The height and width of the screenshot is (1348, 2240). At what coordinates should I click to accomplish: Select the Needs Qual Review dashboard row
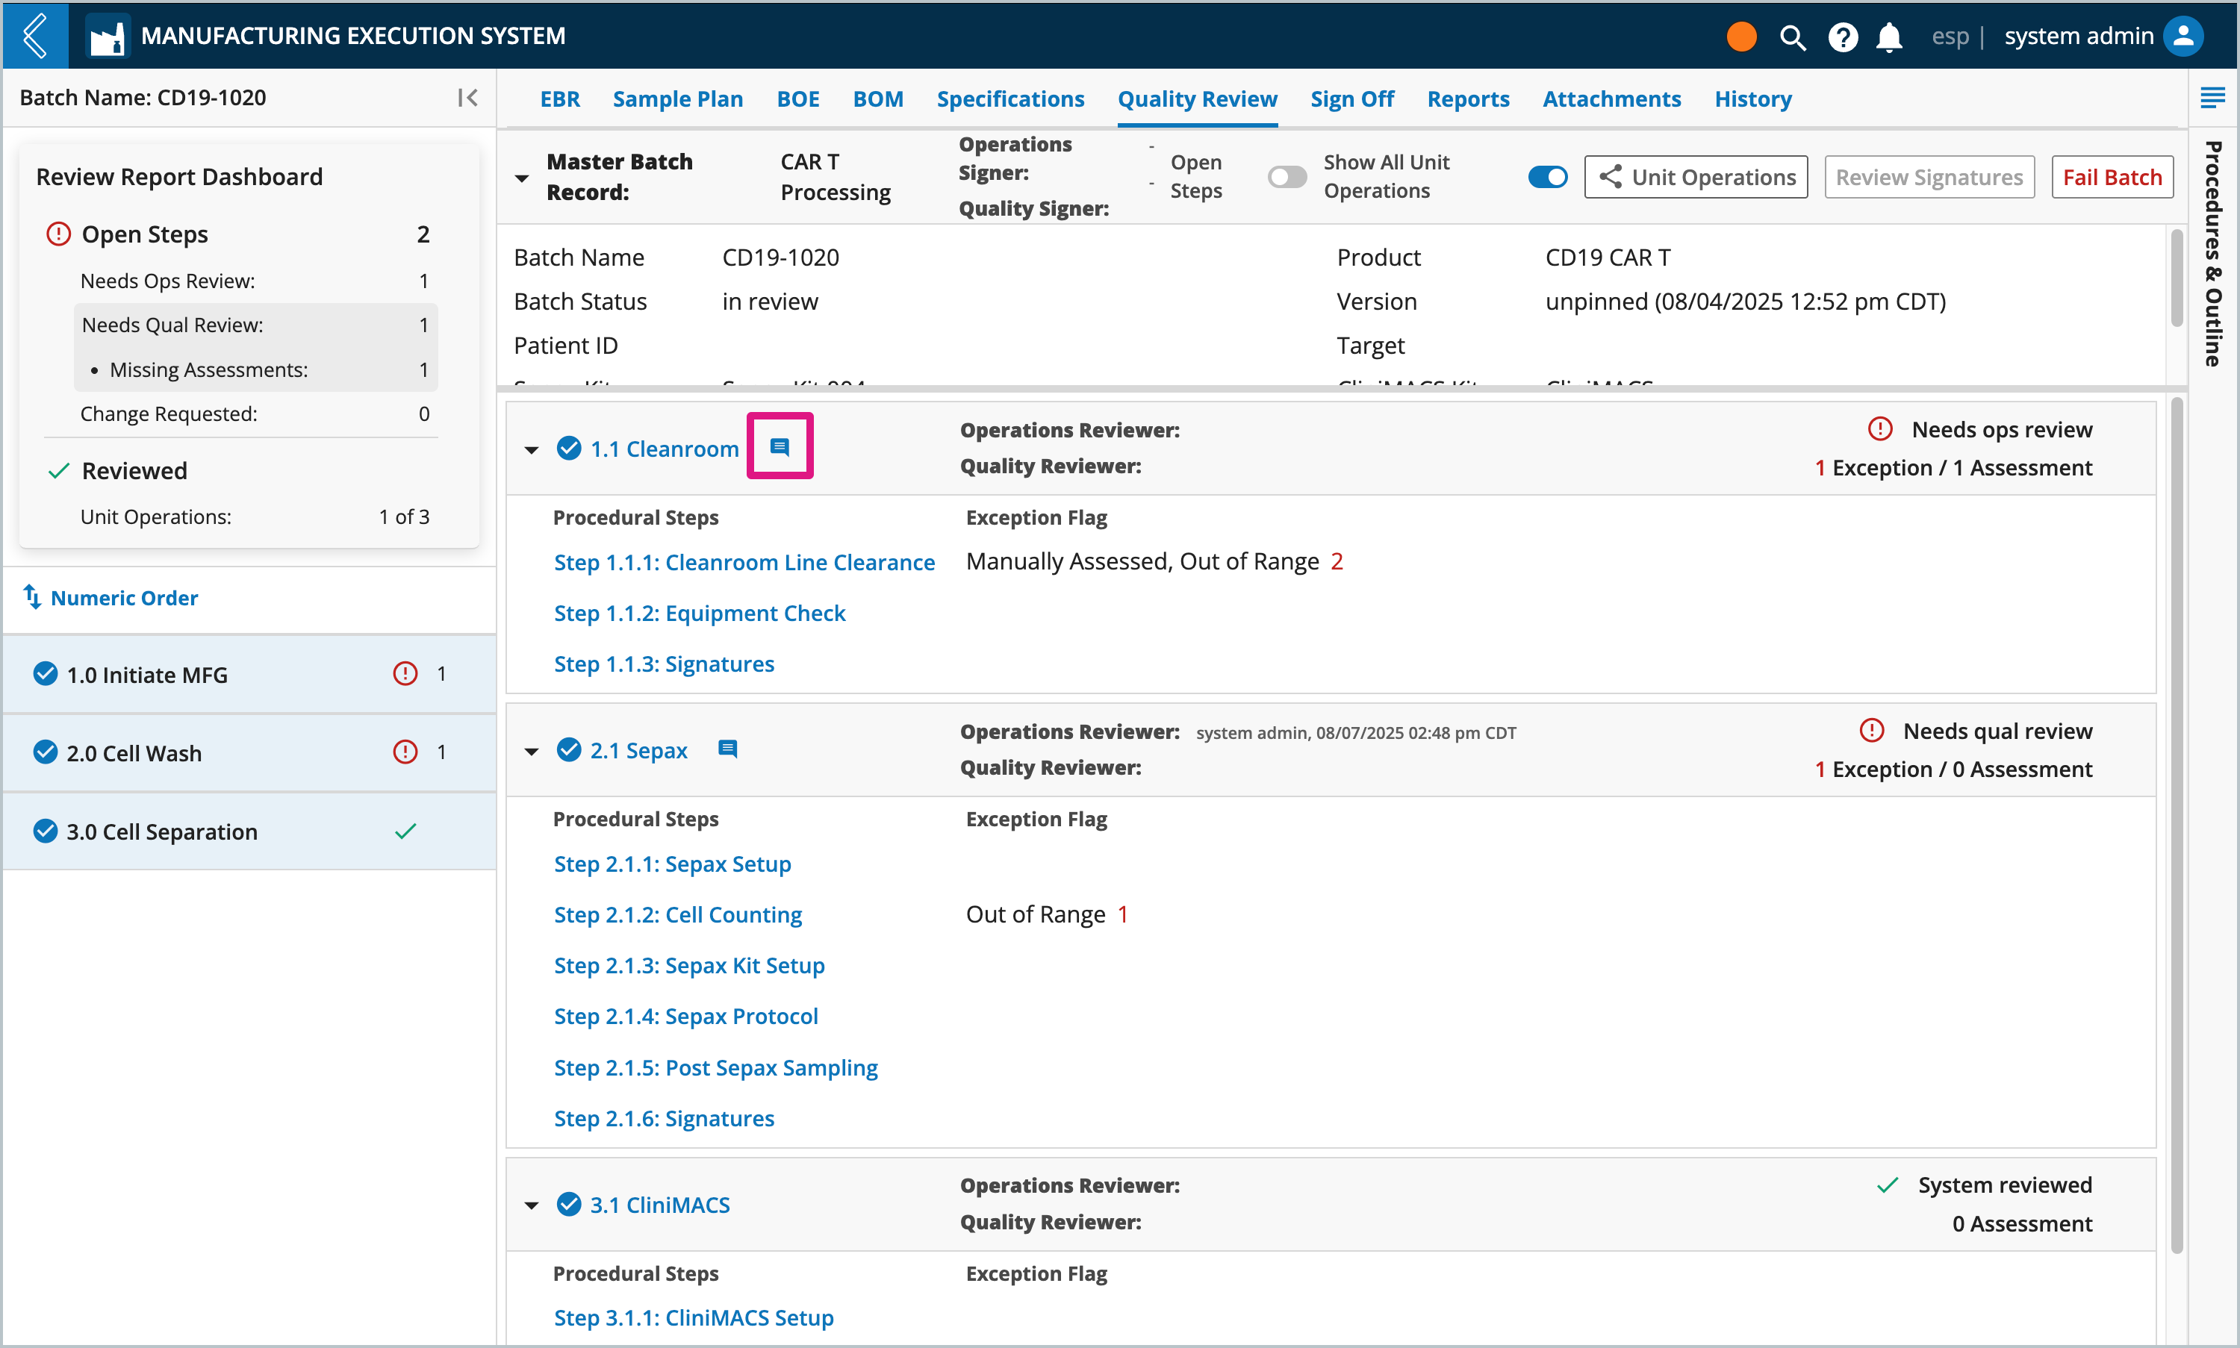tap(255, 324)
